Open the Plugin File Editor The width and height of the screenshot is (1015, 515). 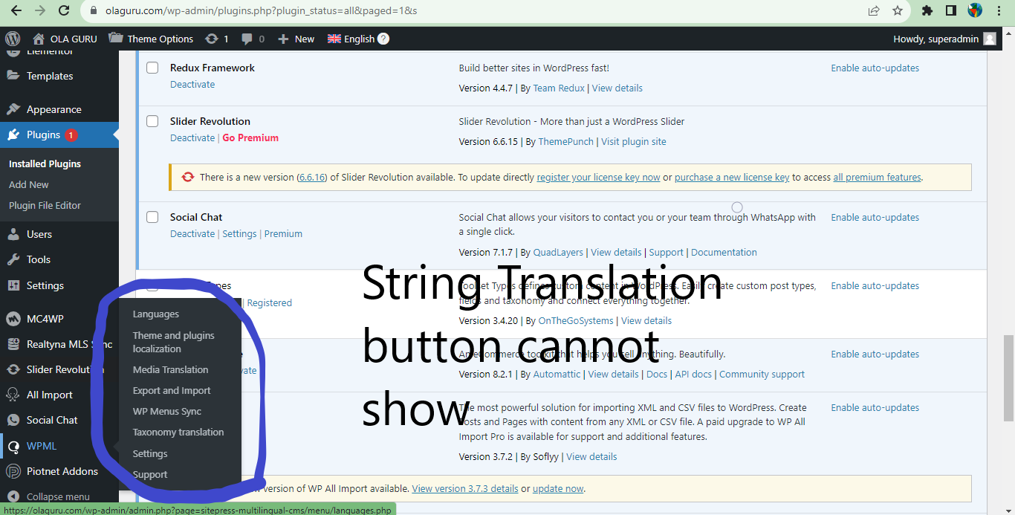pos(45,205)
